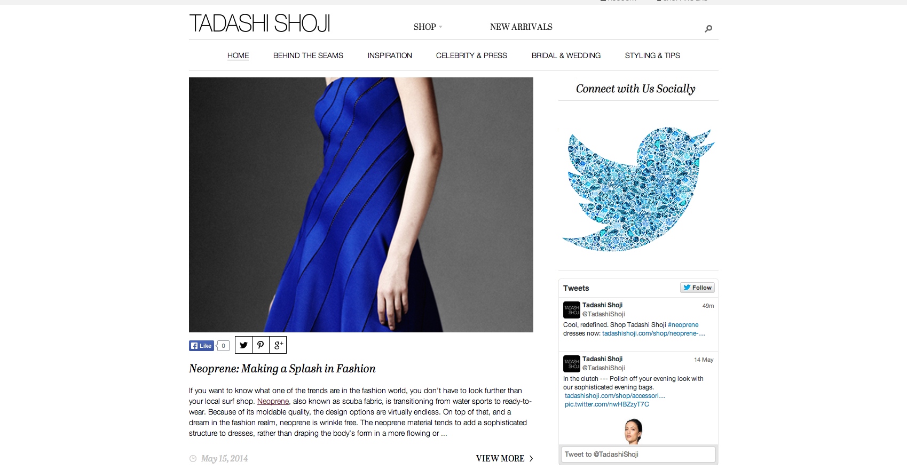Click the Tadashi Shoji avatar in the first tweet
This screenshot has height=470, width=907.
click(572, 310)
